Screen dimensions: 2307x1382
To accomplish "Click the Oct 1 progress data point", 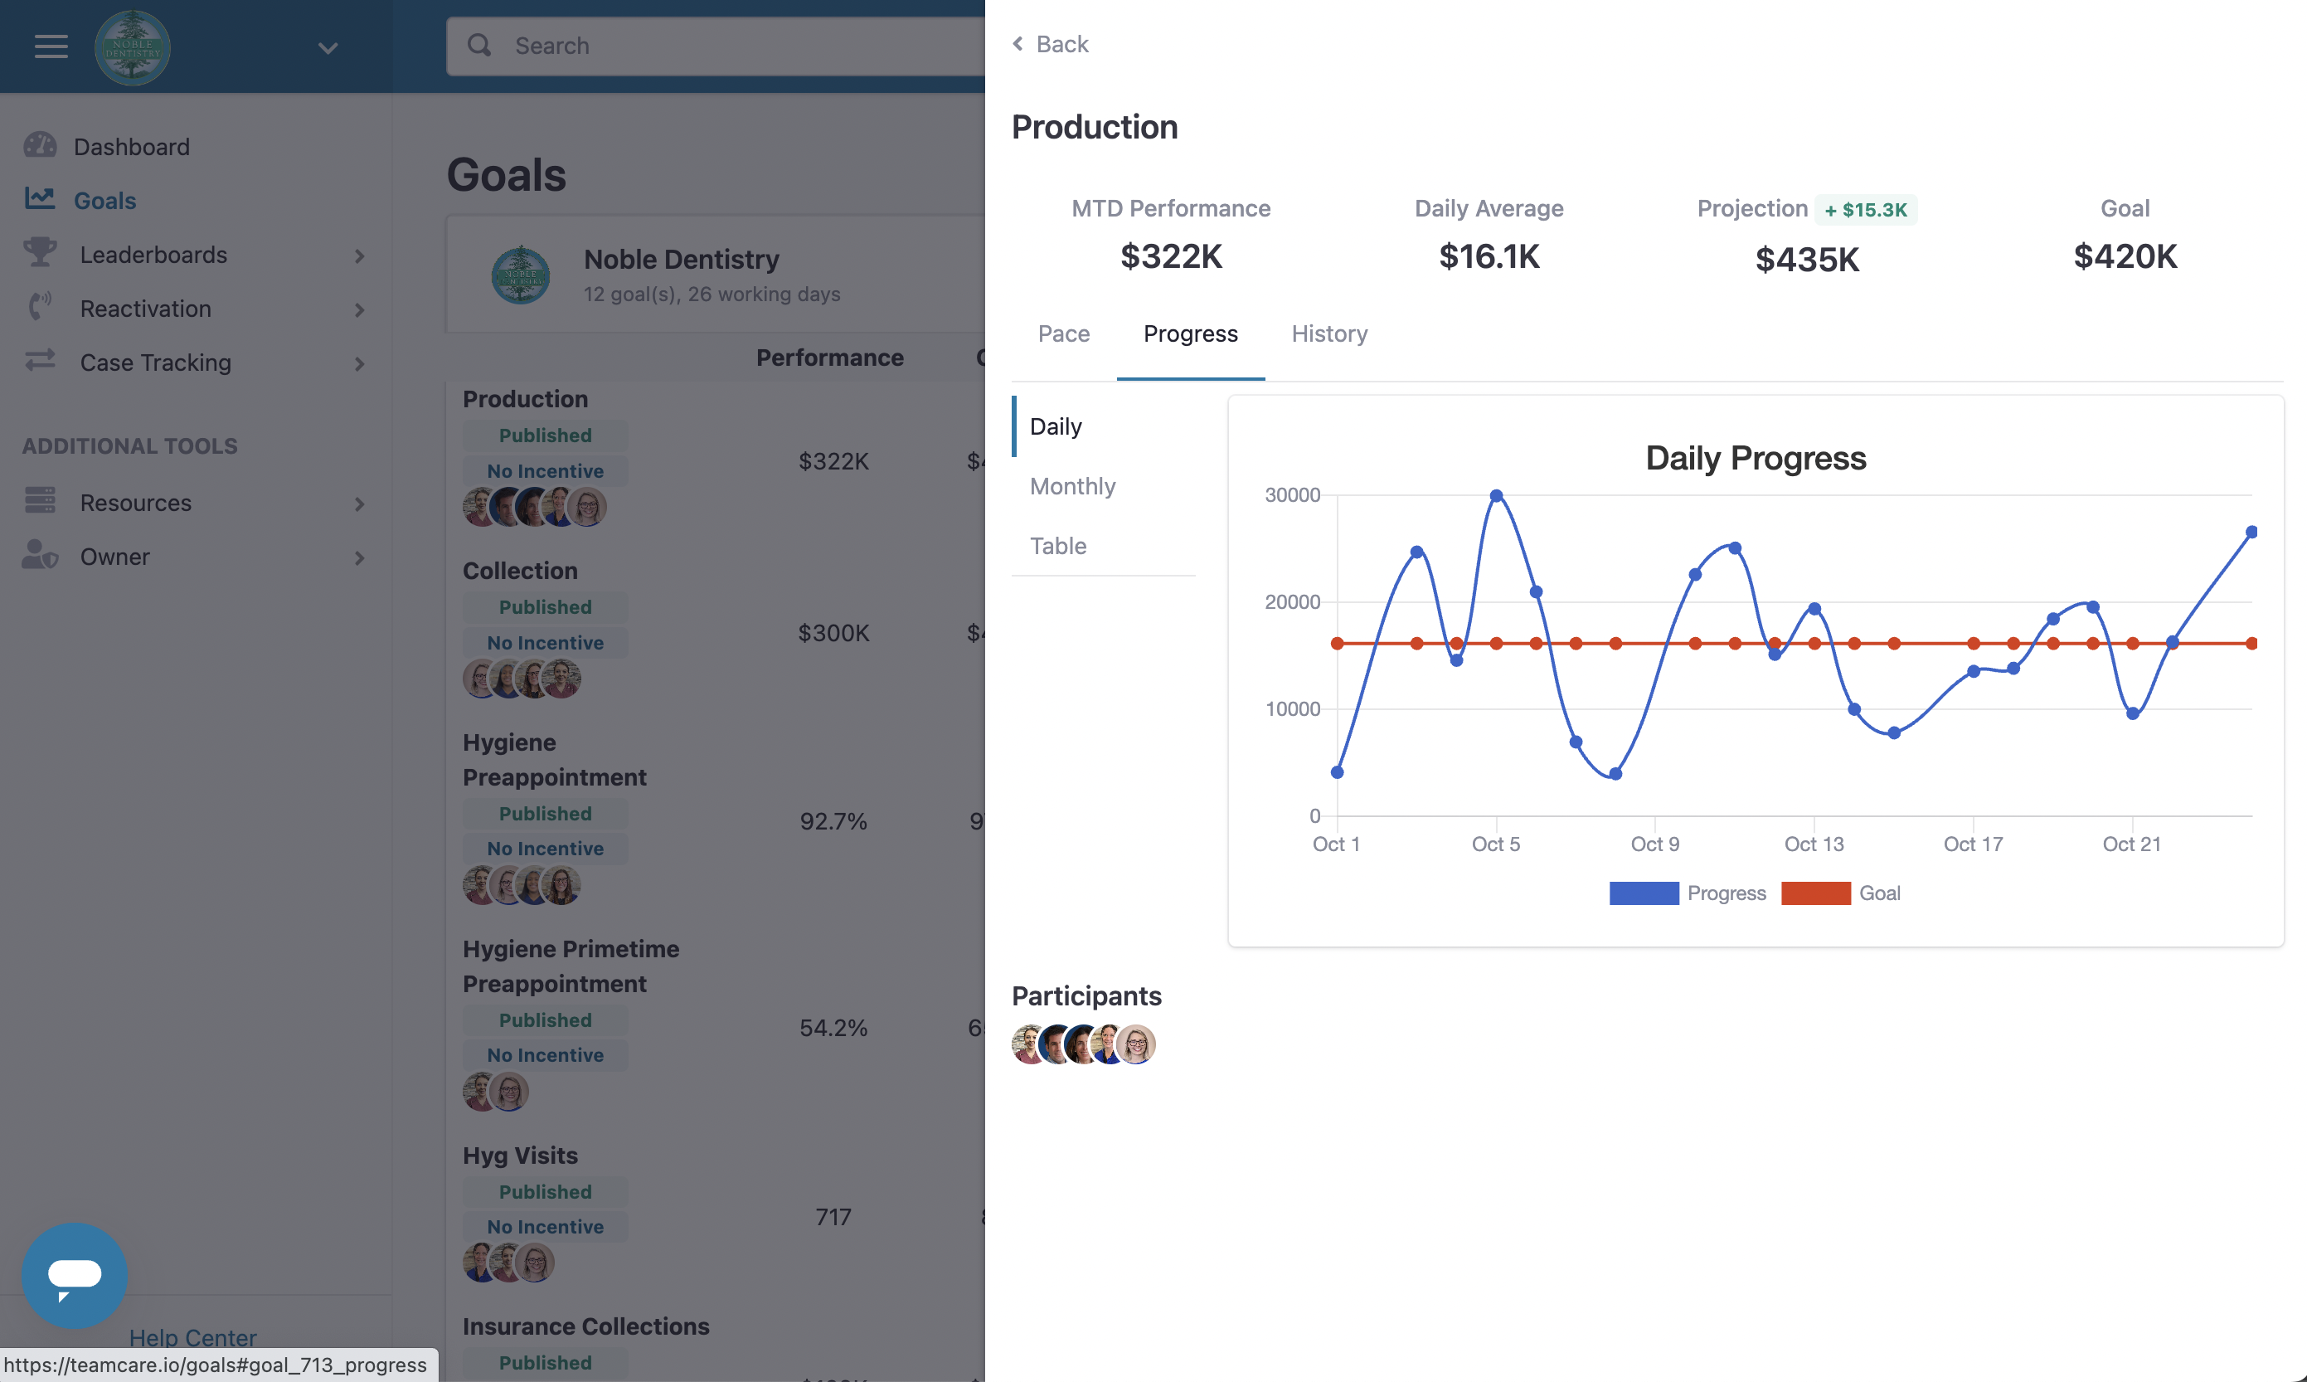I will coord(1337,772).
